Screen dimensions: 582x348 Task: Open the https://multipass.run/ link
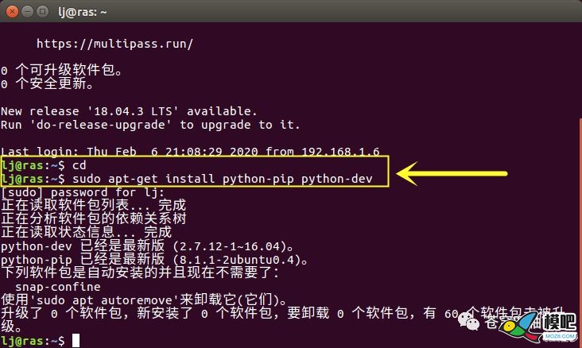(x=114, y=44)
